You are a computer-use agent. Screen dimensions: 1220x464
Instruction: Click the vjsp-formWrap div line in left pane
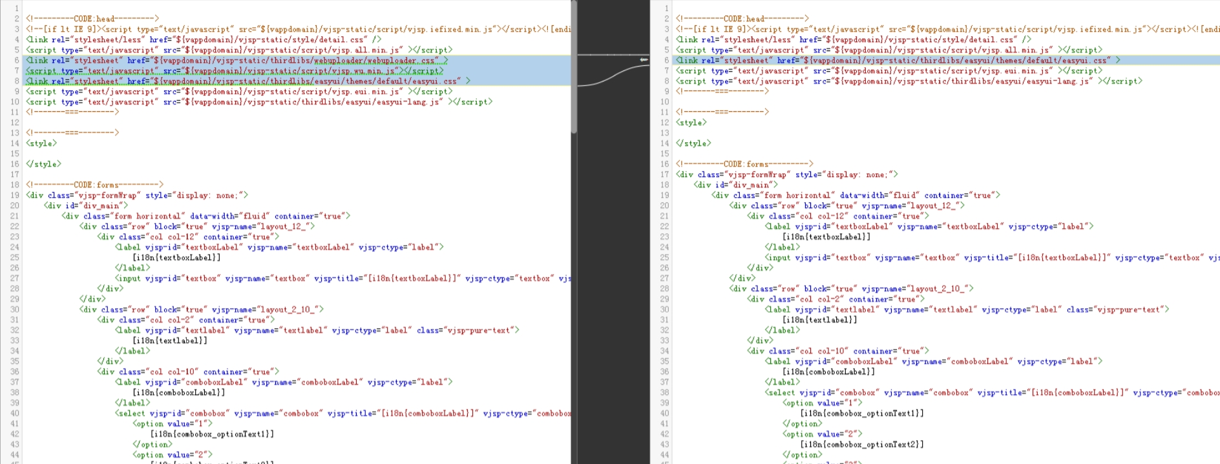point(137,195)
